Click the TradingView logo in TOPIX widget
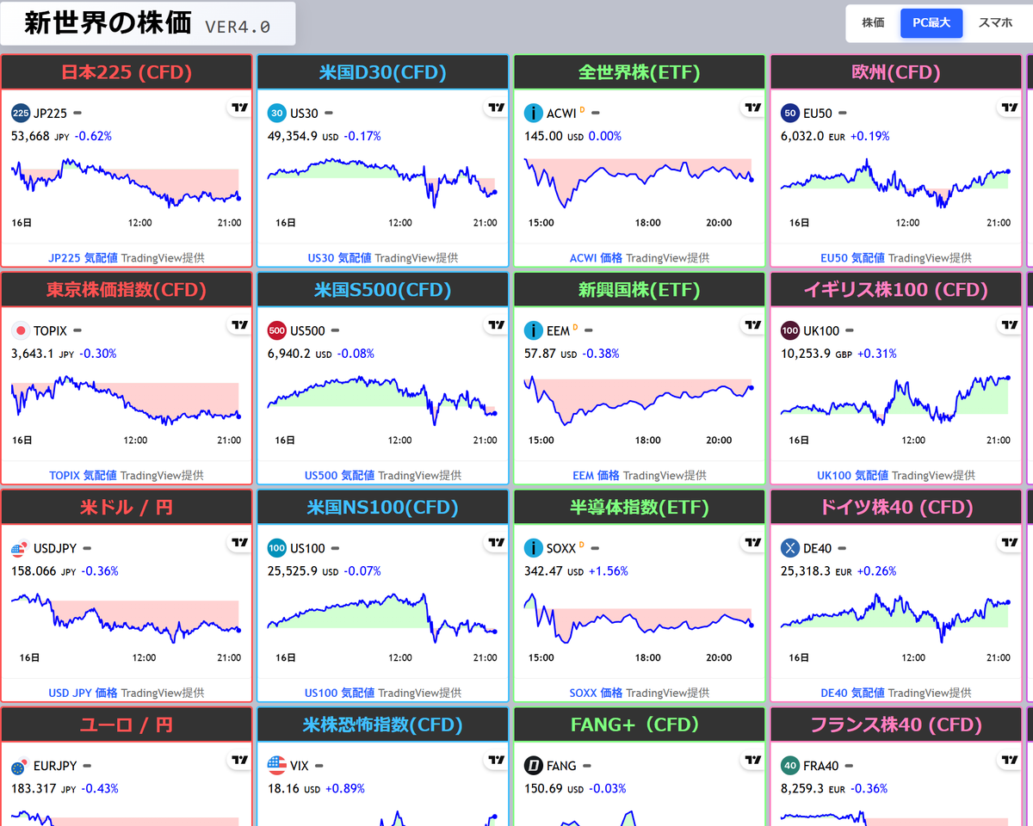Screen dimensions: 1033x826 (239, 325)
